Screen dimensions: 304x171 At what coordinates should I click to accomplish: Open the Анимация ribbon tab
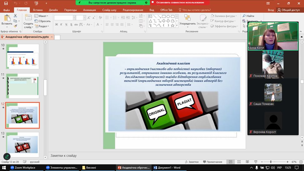click(x=90, y=10)
